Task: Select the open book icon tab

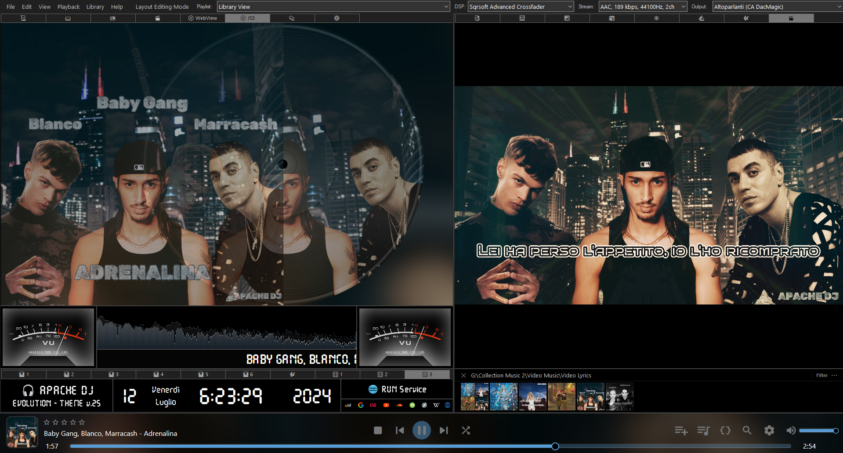Action: [68, 18]
